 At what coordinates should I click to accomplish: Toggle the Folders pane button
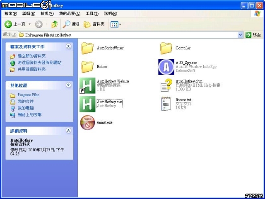94,24
